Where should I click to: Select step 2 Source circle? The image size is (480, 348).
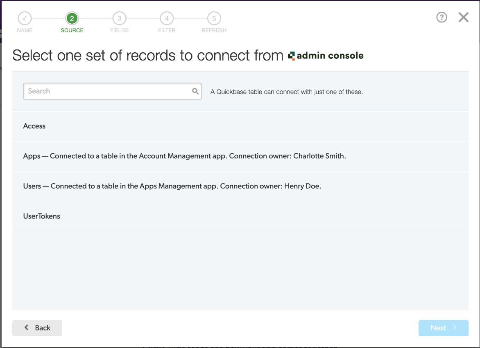tap(72, 18)
